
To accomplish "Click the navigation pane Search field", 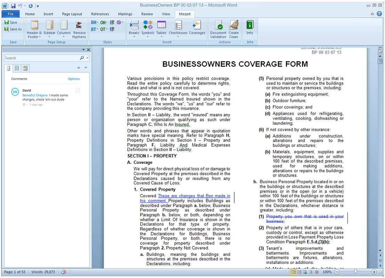I will coord(42,58).
